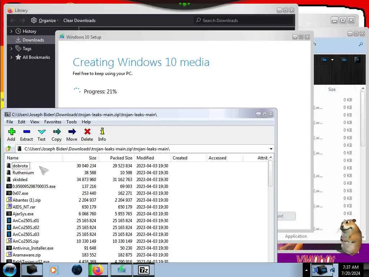Click the All Bookmarks star icon
Image resolution: width=369 pixels, height=277 pixels.
click(18, 57)
